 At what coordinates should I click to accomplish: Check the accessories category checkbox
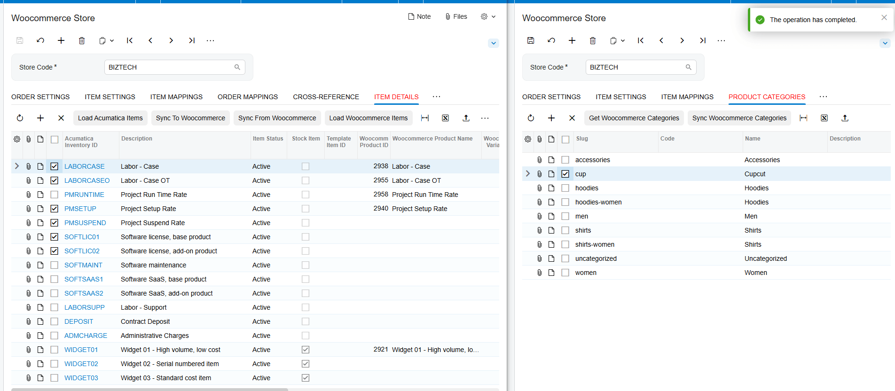point(565,160)
